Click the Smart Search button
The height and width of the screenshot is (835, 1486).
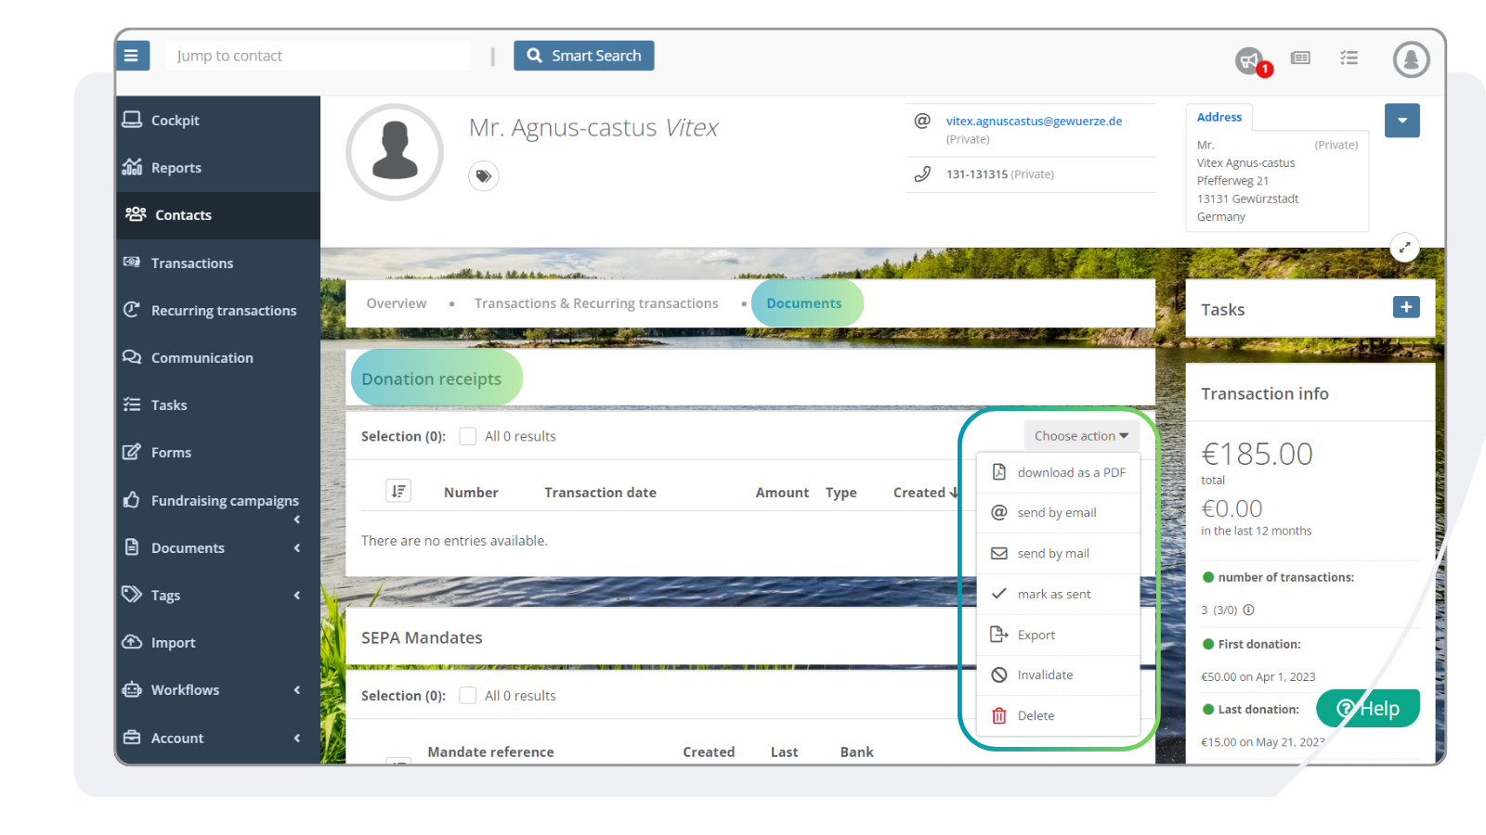coord(583,55)
